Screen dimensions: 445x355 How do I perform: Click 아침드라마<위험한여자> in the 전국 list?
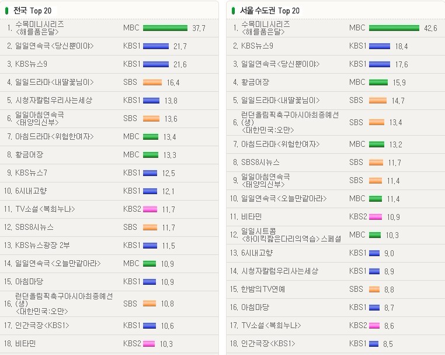pyautogui.click(x=54, y=137)
